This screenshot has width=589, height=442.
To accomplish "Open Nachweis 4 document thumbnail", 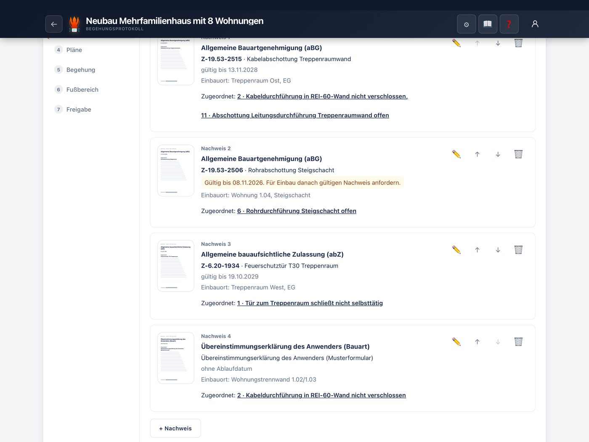I will point(176,358).
